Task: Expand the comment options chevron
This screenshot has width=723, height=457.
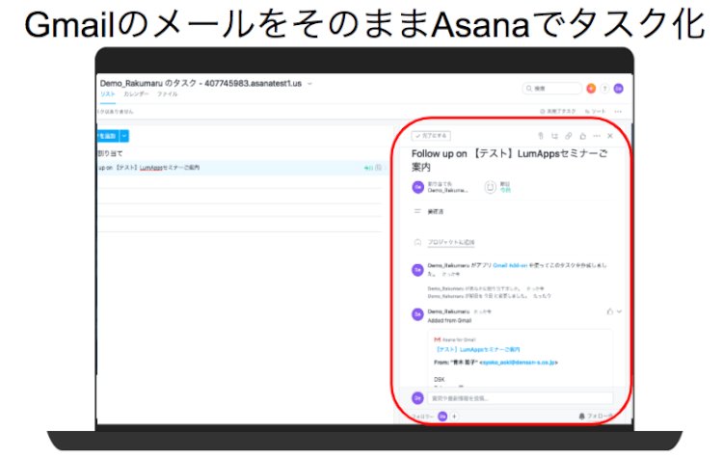Action: point(619,311)
